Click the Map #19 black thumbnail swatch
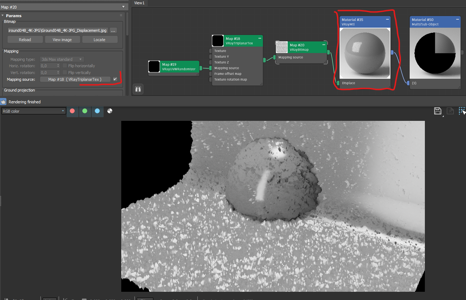This screenshot has width=466, height=300. click(x=154, y=67)
